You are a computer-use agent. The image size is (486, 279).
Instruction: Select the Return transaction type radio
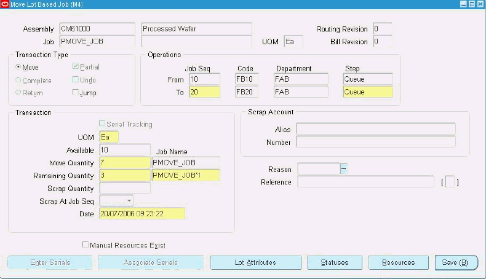coord(18,93)
